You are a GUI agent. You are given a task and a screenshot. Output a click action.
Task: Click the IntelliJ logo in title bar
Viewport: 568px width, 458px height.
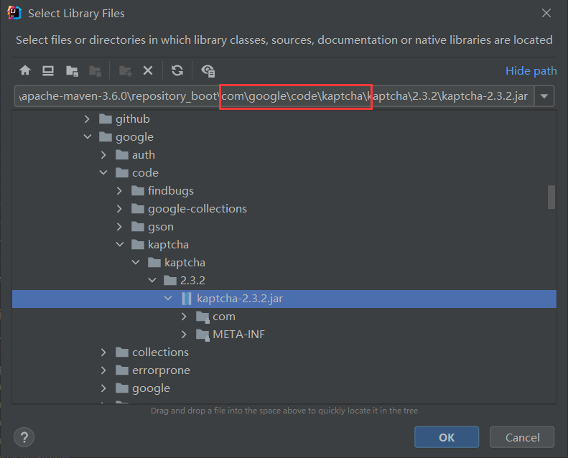point(14,13)
